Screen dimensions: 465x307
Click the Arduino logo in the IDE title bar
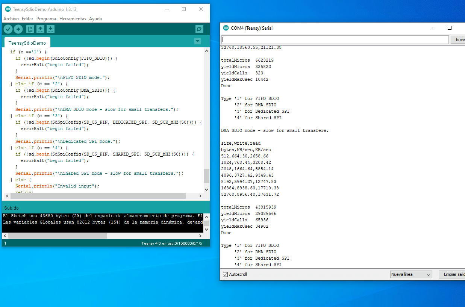[8, 9]
